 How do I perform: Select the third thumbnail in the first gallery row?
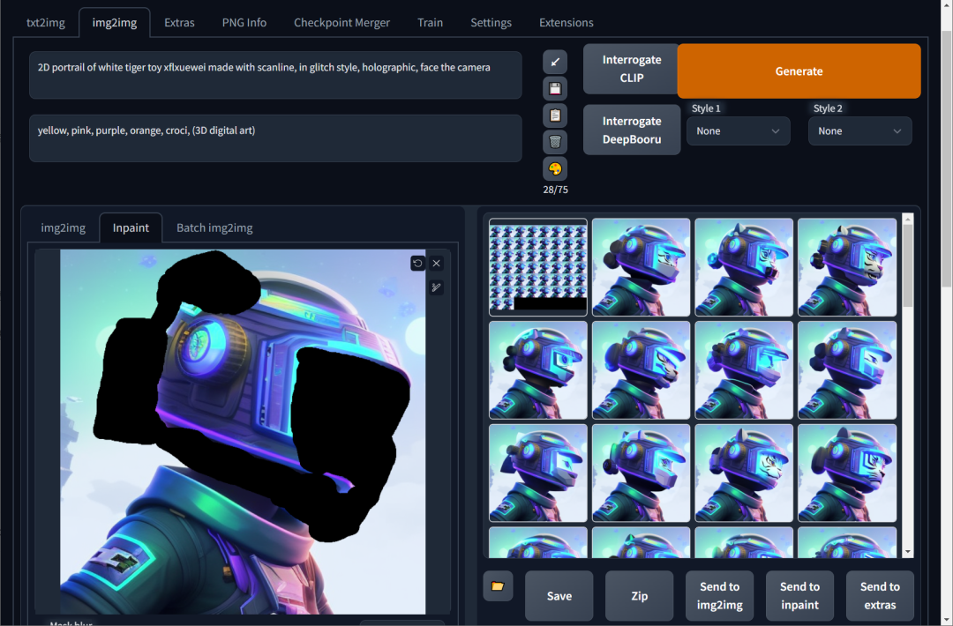tap(744, 267)
